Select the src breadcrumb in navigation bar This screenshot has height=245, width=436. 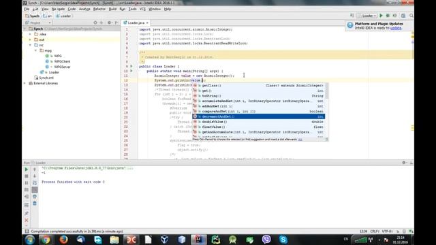pos(48,16)
